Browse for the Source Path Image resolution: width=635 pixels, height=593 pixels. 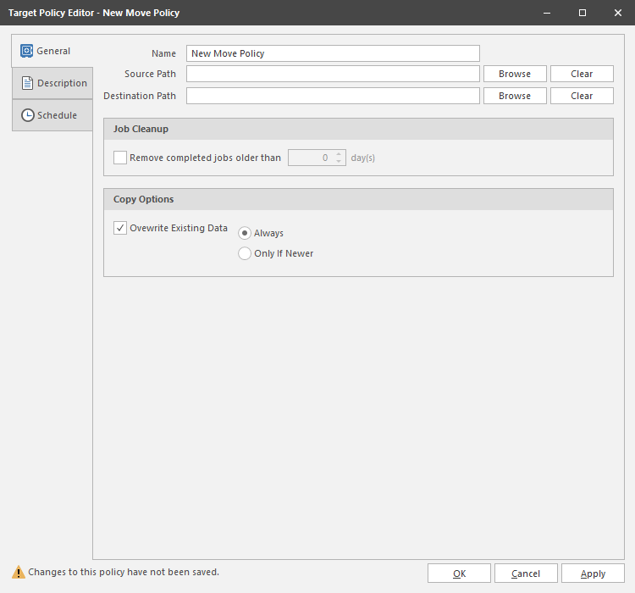pos(515,74)
